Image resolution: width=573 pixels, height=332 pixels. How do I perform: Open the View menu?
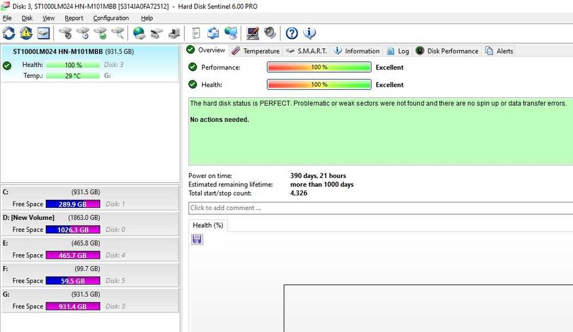48,18
